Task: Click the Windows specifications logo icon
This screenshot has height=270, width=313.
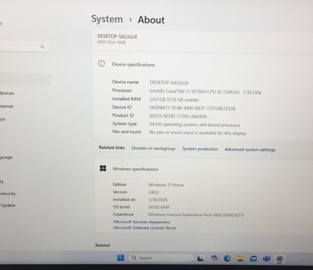Action: click(x=103, y=168)
